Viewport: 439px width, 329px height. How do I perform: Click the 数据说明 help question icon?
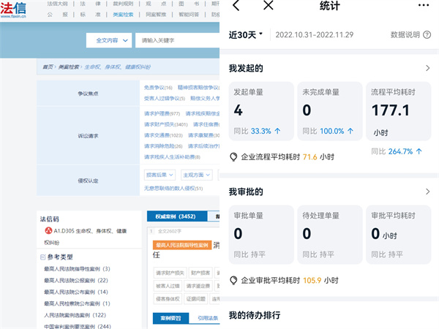pyautogui.click(x=427, y=34)
